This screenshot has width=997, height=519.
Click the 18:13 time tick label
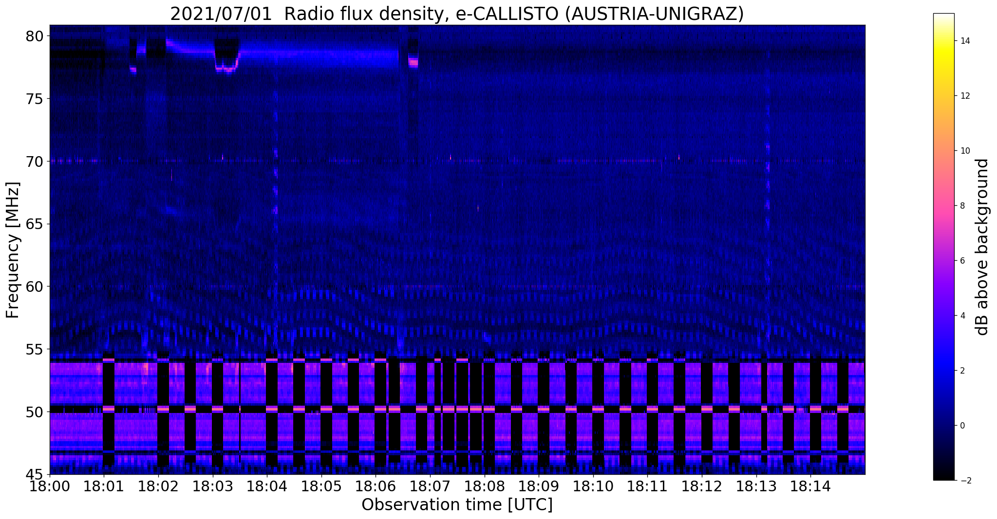pyautogui.click(x=756, y=486)
